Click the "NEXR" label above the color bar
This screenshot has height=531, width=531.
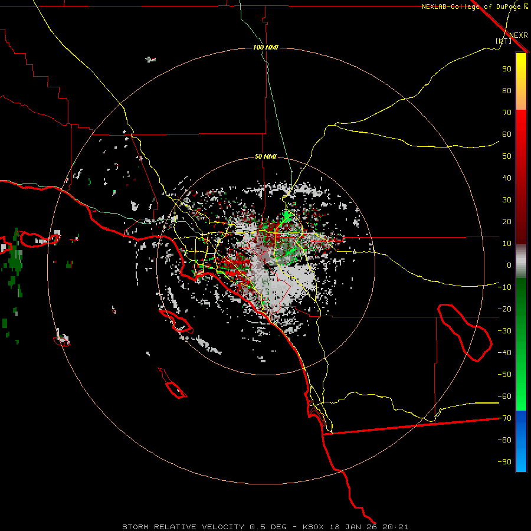point(518,35)
